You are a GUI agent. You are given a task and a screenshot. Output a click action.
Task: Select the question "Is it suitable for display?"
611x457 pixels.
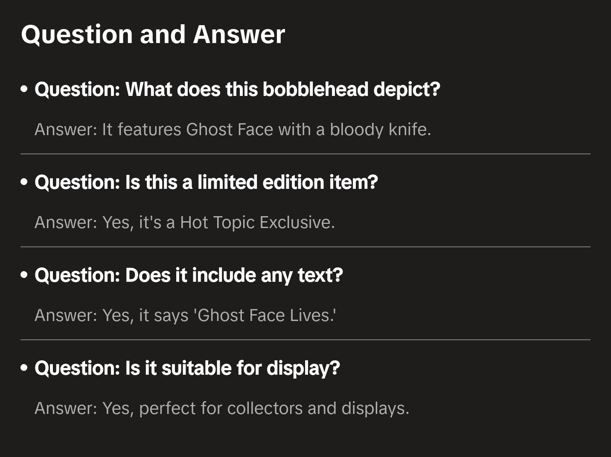tap(187, 368)
